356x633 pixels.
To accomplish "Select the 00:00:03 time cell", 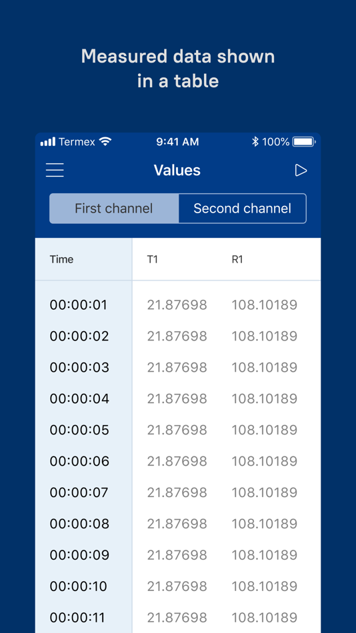I will [79, 367].
